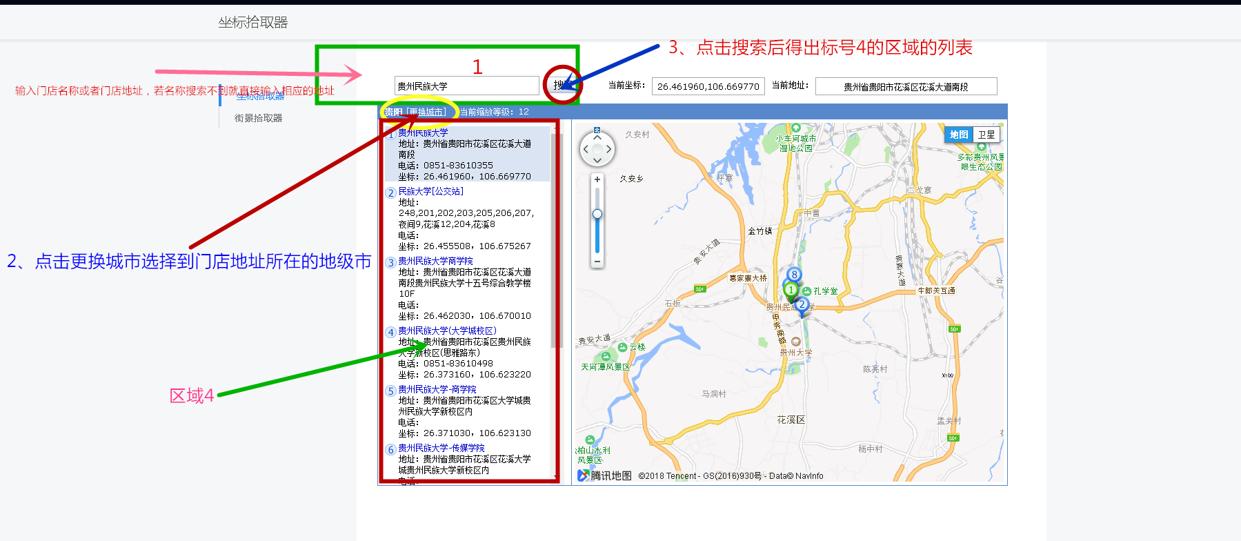Click the 天河潭风景区 scenic icon
This screenshot has height=541, width=1241.
coord(606,356)
